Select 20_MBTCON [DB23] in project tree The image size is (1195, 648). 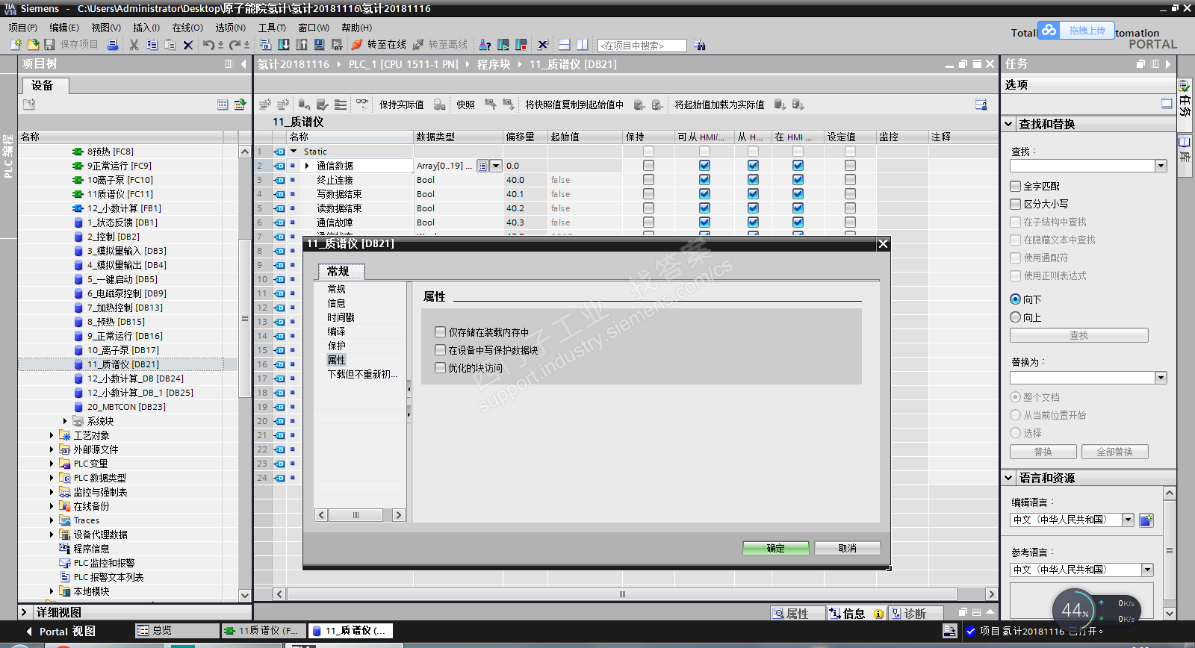126,407
